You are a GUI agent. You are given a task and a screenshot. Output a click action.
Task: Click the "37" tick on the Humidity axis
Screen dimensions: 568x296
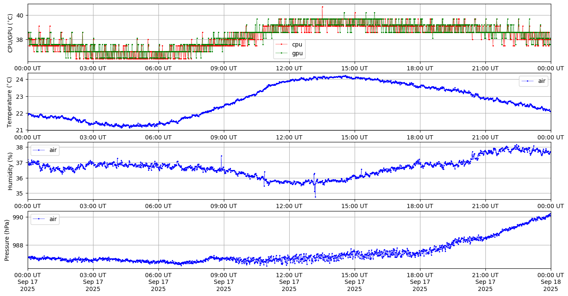[21, 163]
